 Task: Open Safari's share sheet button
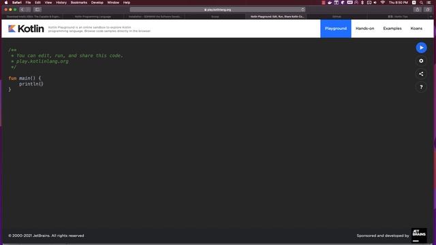coord(417,10)
